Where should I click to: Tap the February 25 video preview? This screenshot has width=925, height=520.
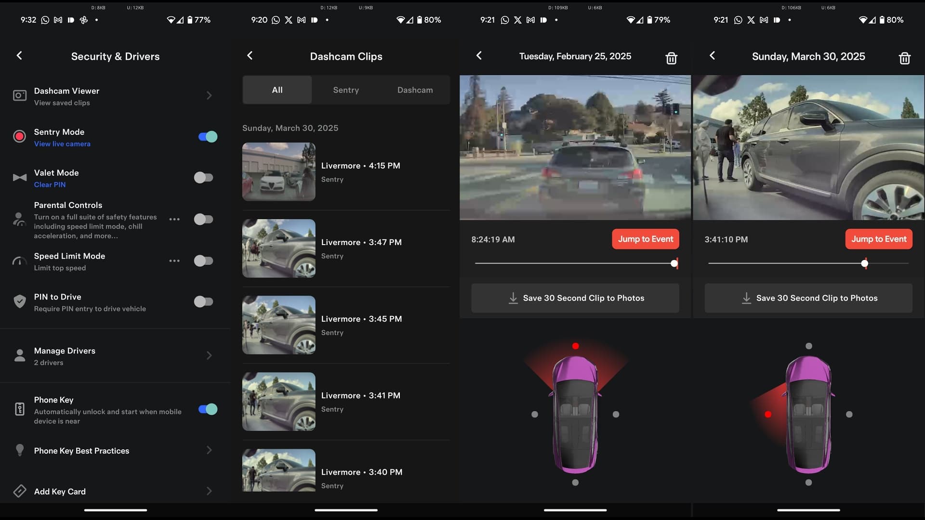click(575, 147)
